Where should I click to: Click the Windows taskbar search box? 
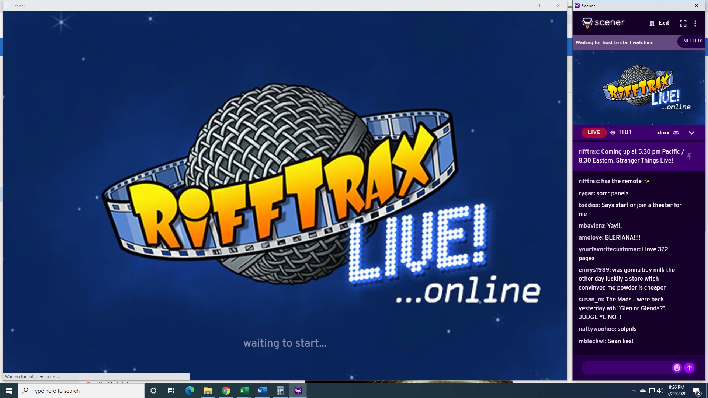tap(81, 391)
